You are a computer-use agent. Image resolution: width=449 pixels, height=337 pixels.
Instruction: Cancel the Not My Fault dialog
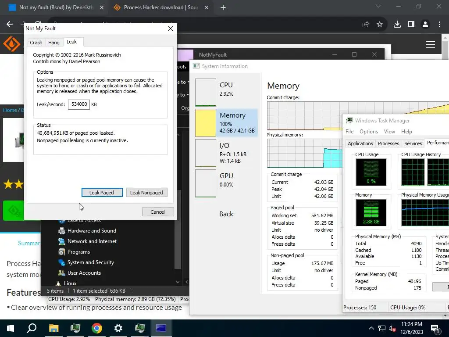click(158, 212)
